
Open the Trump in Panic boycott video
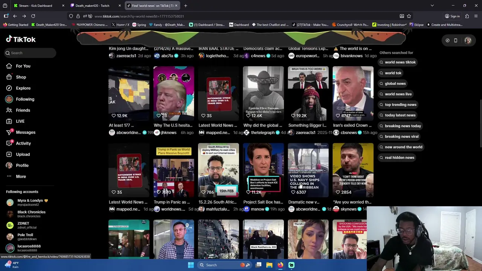[174, 170]
